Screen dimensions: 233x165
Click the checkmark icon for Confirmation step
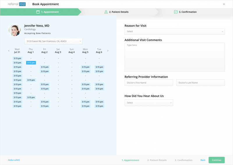[176, 12]
